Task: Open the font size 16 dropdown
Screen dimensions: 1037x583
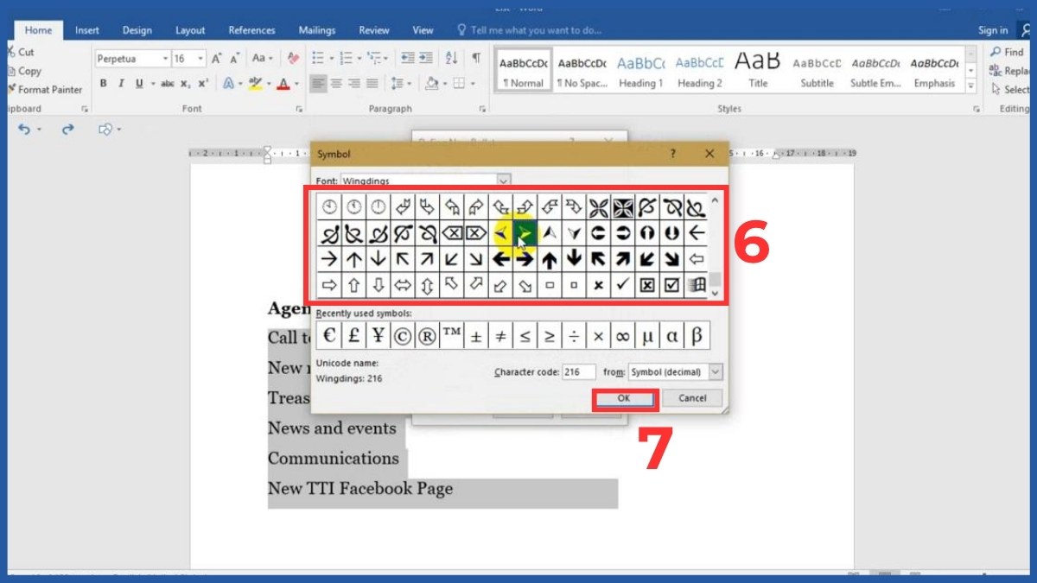Action: pos(201,59)
